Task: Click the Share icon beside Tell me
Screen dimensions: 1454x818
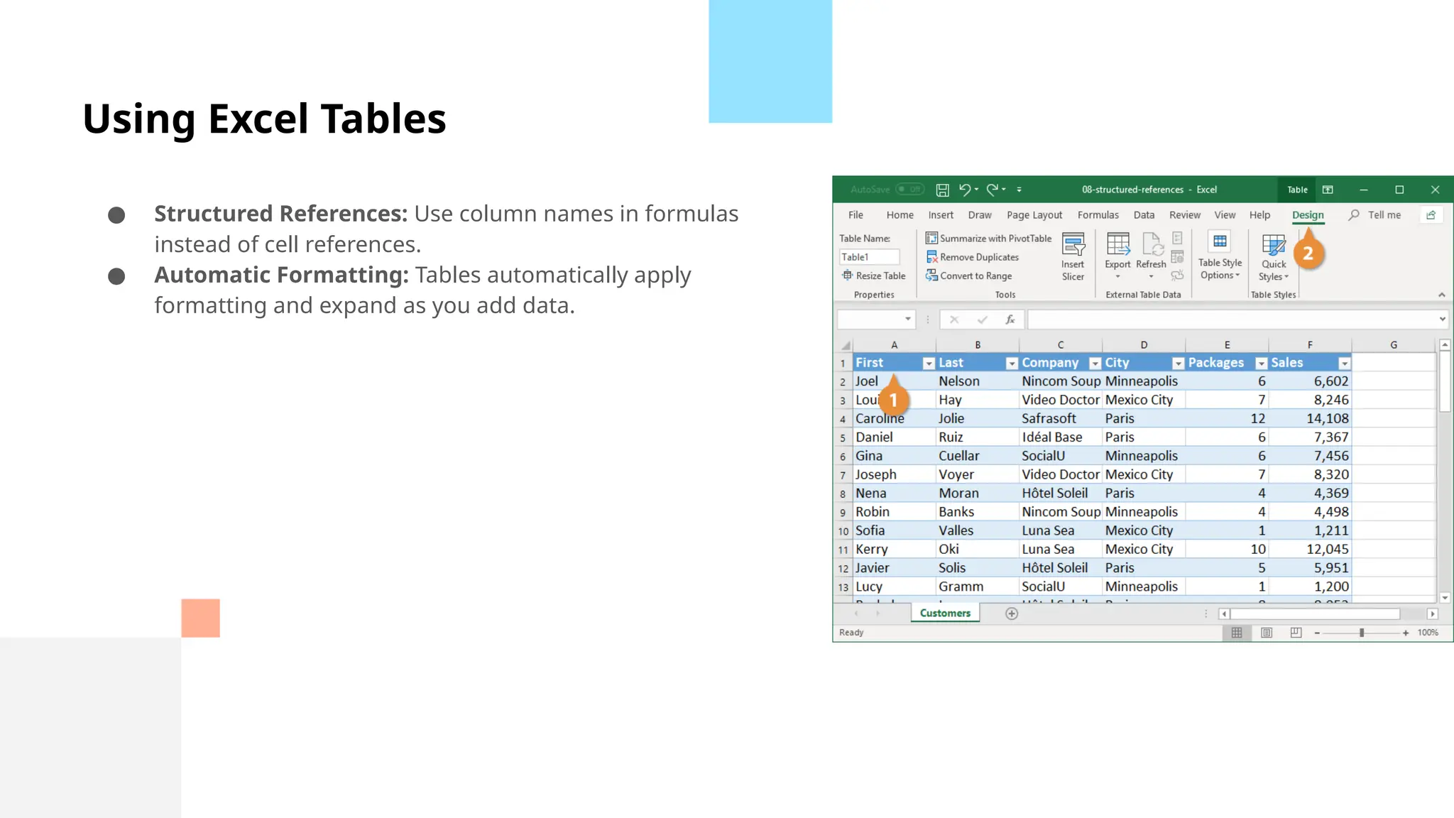Action: (x=1431, y=215)
